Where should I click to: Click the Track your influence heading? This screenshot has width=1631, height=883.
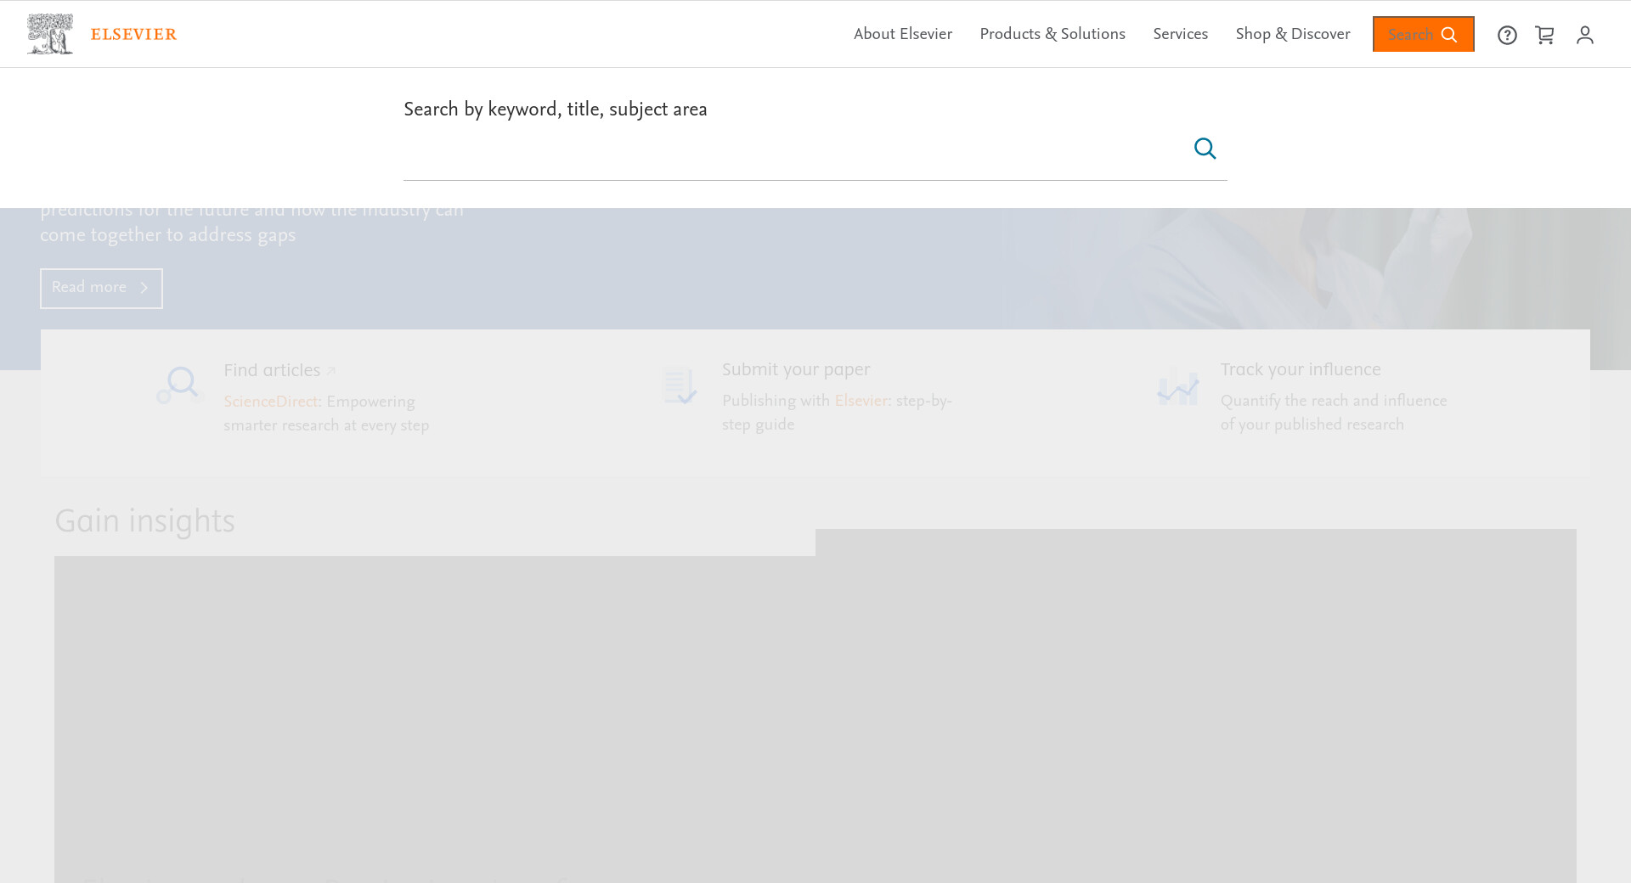coord(1300,370)
